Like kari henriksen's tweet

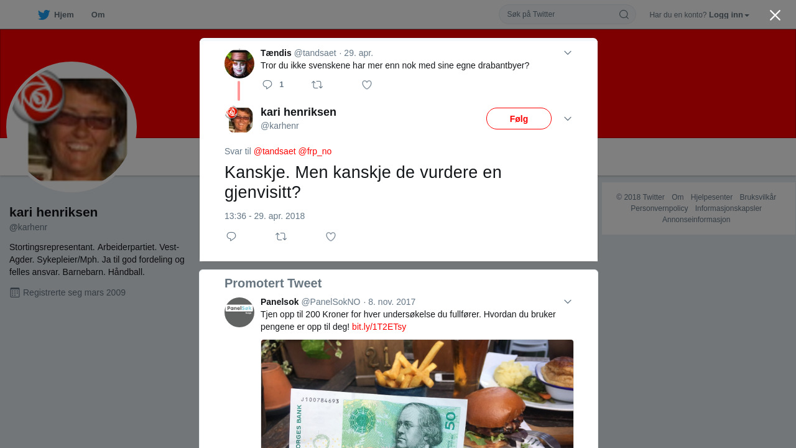(331, 236)
